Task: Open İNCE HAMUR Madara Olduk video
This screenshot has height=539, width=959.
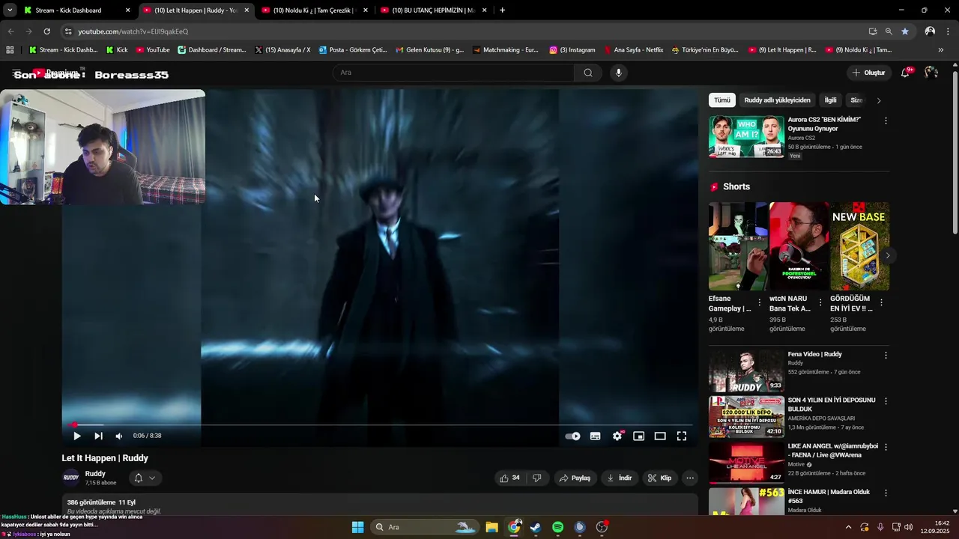Action: 746,501
